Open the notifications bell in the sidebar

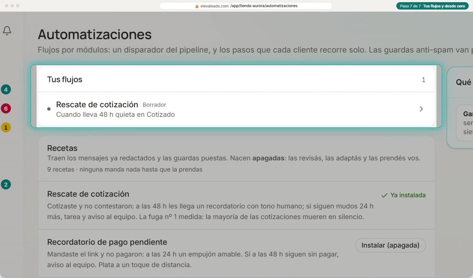[x=7, y=31]
